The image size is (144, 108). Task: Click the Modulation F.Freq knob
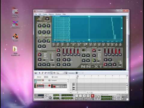tap(40, 26)
